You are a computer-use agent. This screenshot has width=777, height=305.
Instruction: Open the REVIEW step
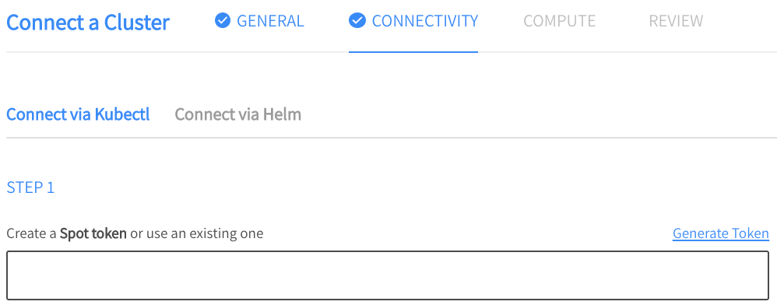coord(676,21)
